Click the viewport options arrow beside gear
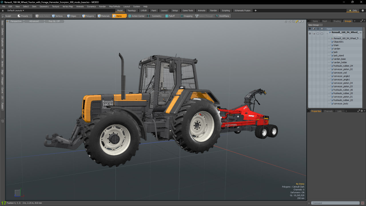The height and width of the screenshot is (206, 366). (303, 21)
